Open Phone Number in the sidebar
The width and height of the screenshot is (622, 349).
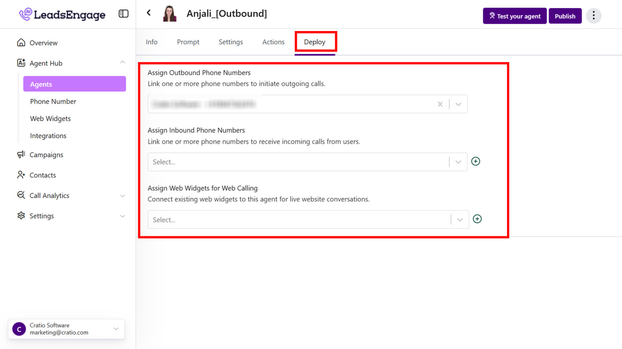53,101
